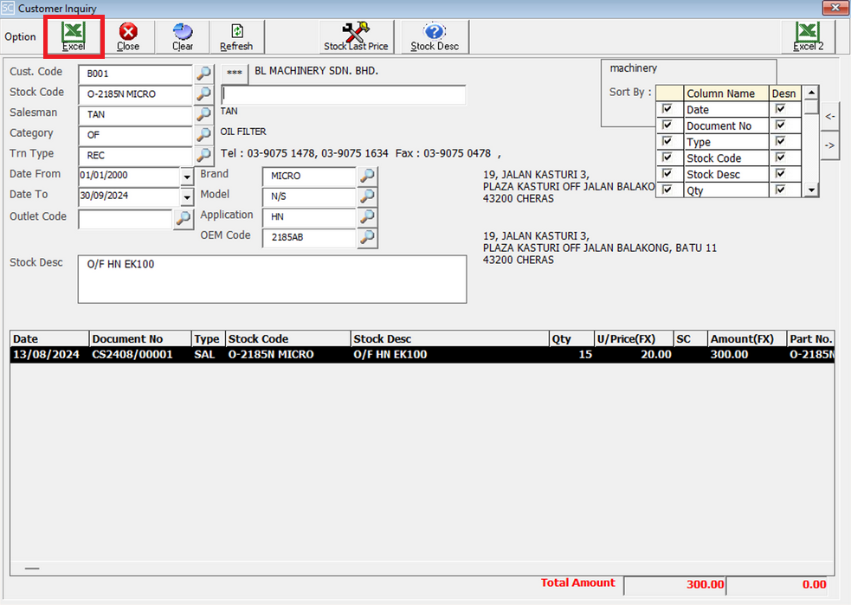Screen dimensions: 851x605
Task: Toggle Desn checkbox for Document No row
Action: click(x=781, y=126)
